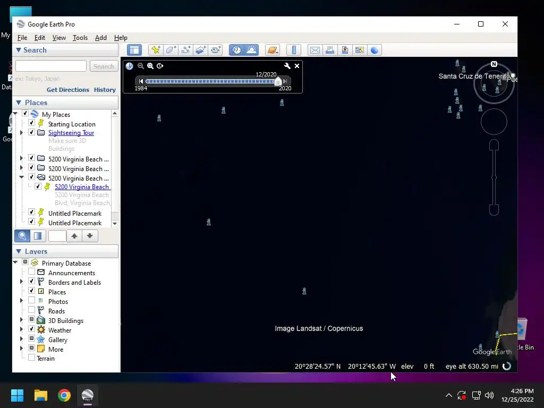Toggle the Weather layer checkbox
This screenshot has height=408, width=544.
point(31,329)
